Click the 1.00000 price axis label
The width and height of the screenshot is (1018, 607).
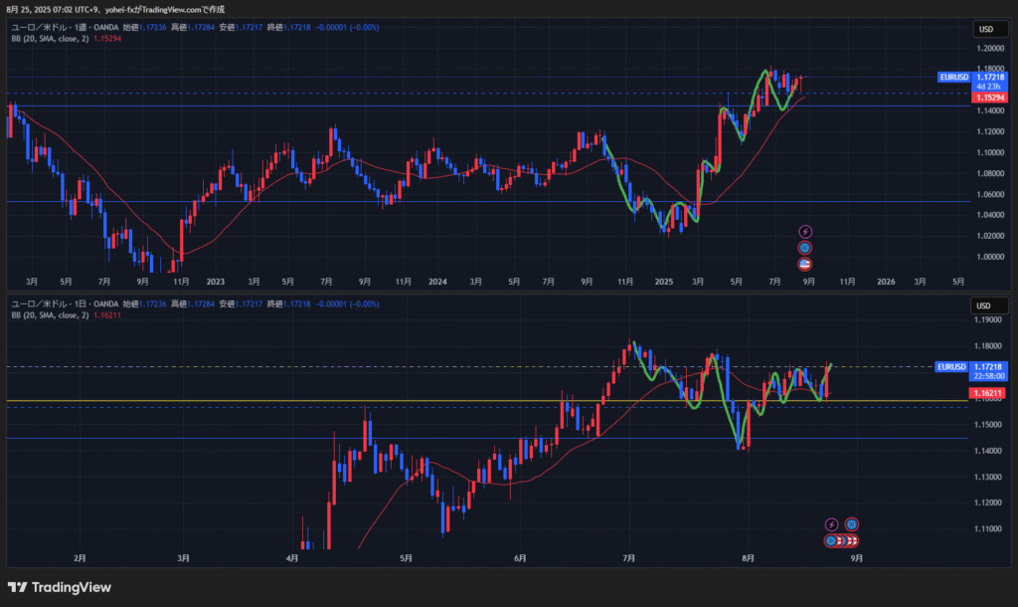click(x=990, y=257)
